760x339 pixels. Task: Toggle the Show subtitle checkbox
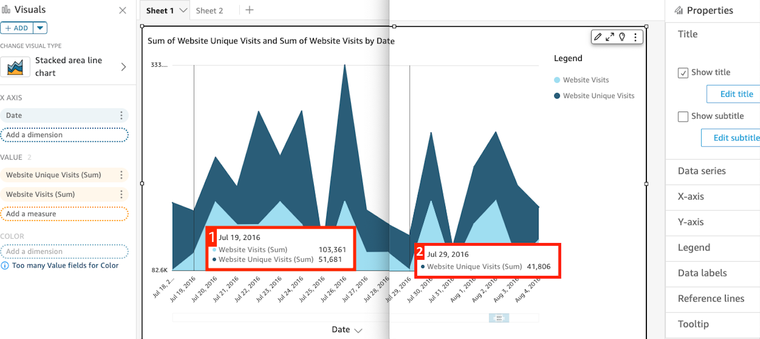pos(683,117)
